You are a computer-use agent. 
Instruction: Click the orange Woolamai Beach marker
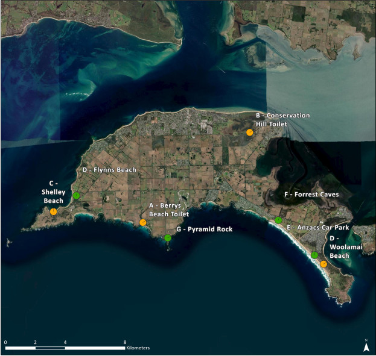(x=323, y=264)
